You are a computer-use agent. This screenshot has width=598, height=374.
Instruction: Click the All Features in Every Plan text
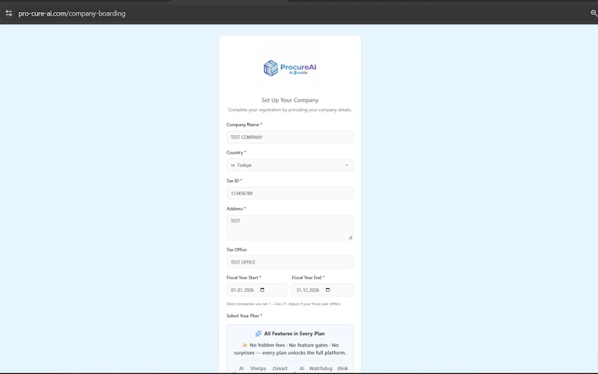(295, 334)
